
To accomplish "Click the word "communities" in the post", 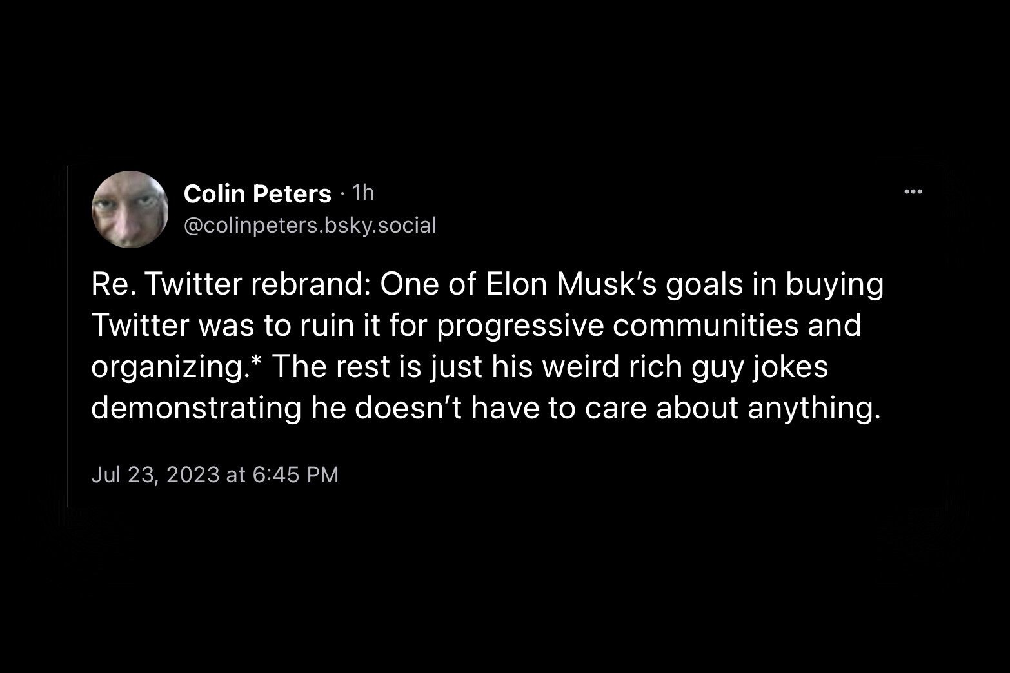I will pyautogui.click(x=703, y=326).
